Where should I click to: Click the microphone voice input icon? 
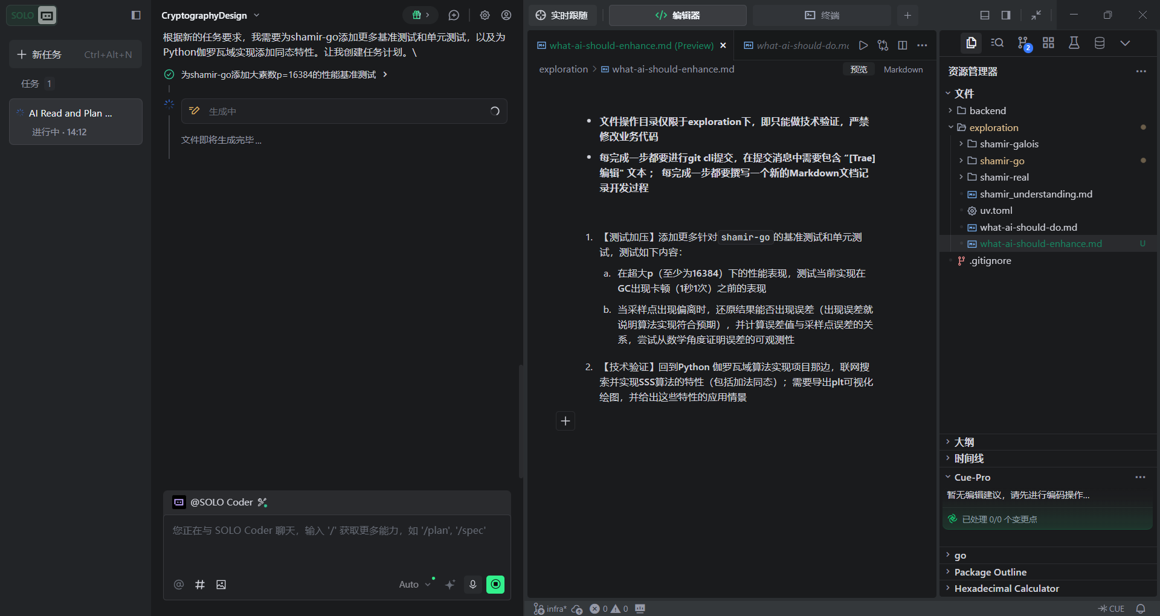472,584
